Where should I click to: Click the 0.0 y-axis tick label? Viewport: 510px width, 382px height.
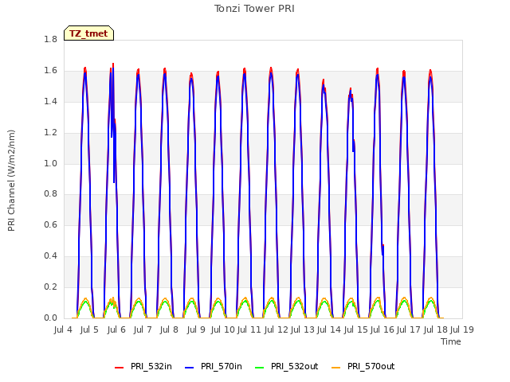pos(50,318)
